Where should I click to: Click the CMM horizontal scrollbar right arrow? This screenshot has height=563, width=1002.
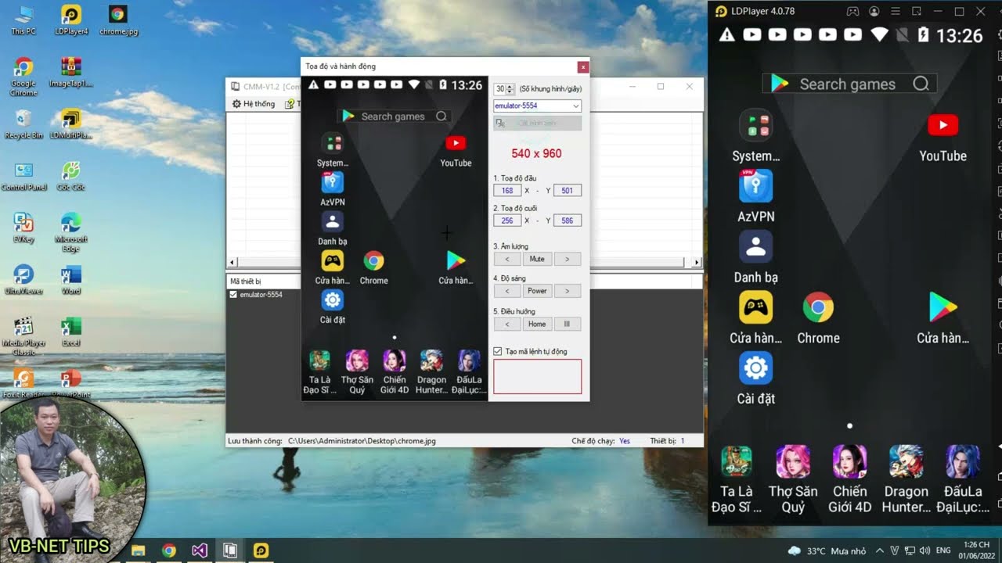697,262
